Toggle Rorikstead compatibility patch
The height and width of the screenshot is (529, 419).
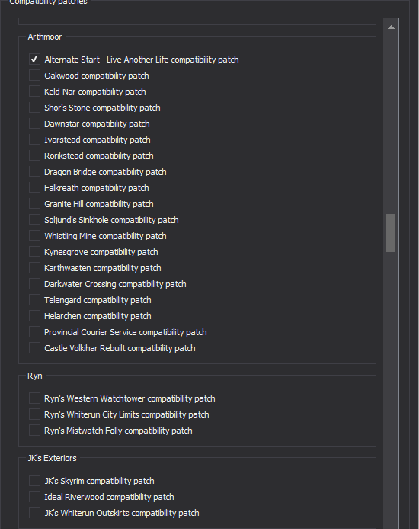34,156
